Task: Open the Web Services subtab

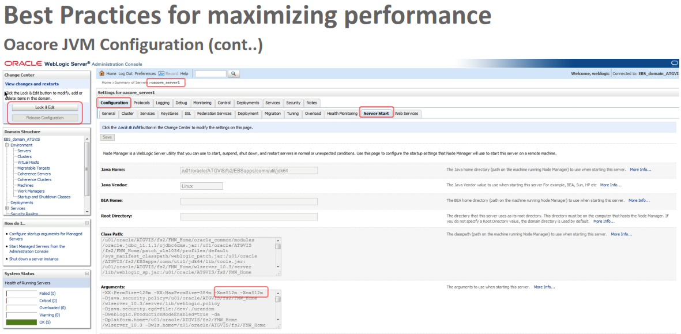Action: coord(406,114)
